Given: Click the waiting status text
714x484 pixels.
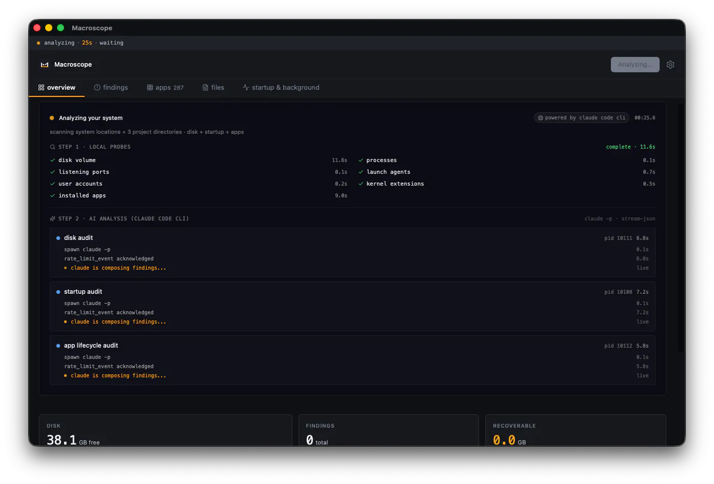Looking at the screenshot, I should point(111,43).
